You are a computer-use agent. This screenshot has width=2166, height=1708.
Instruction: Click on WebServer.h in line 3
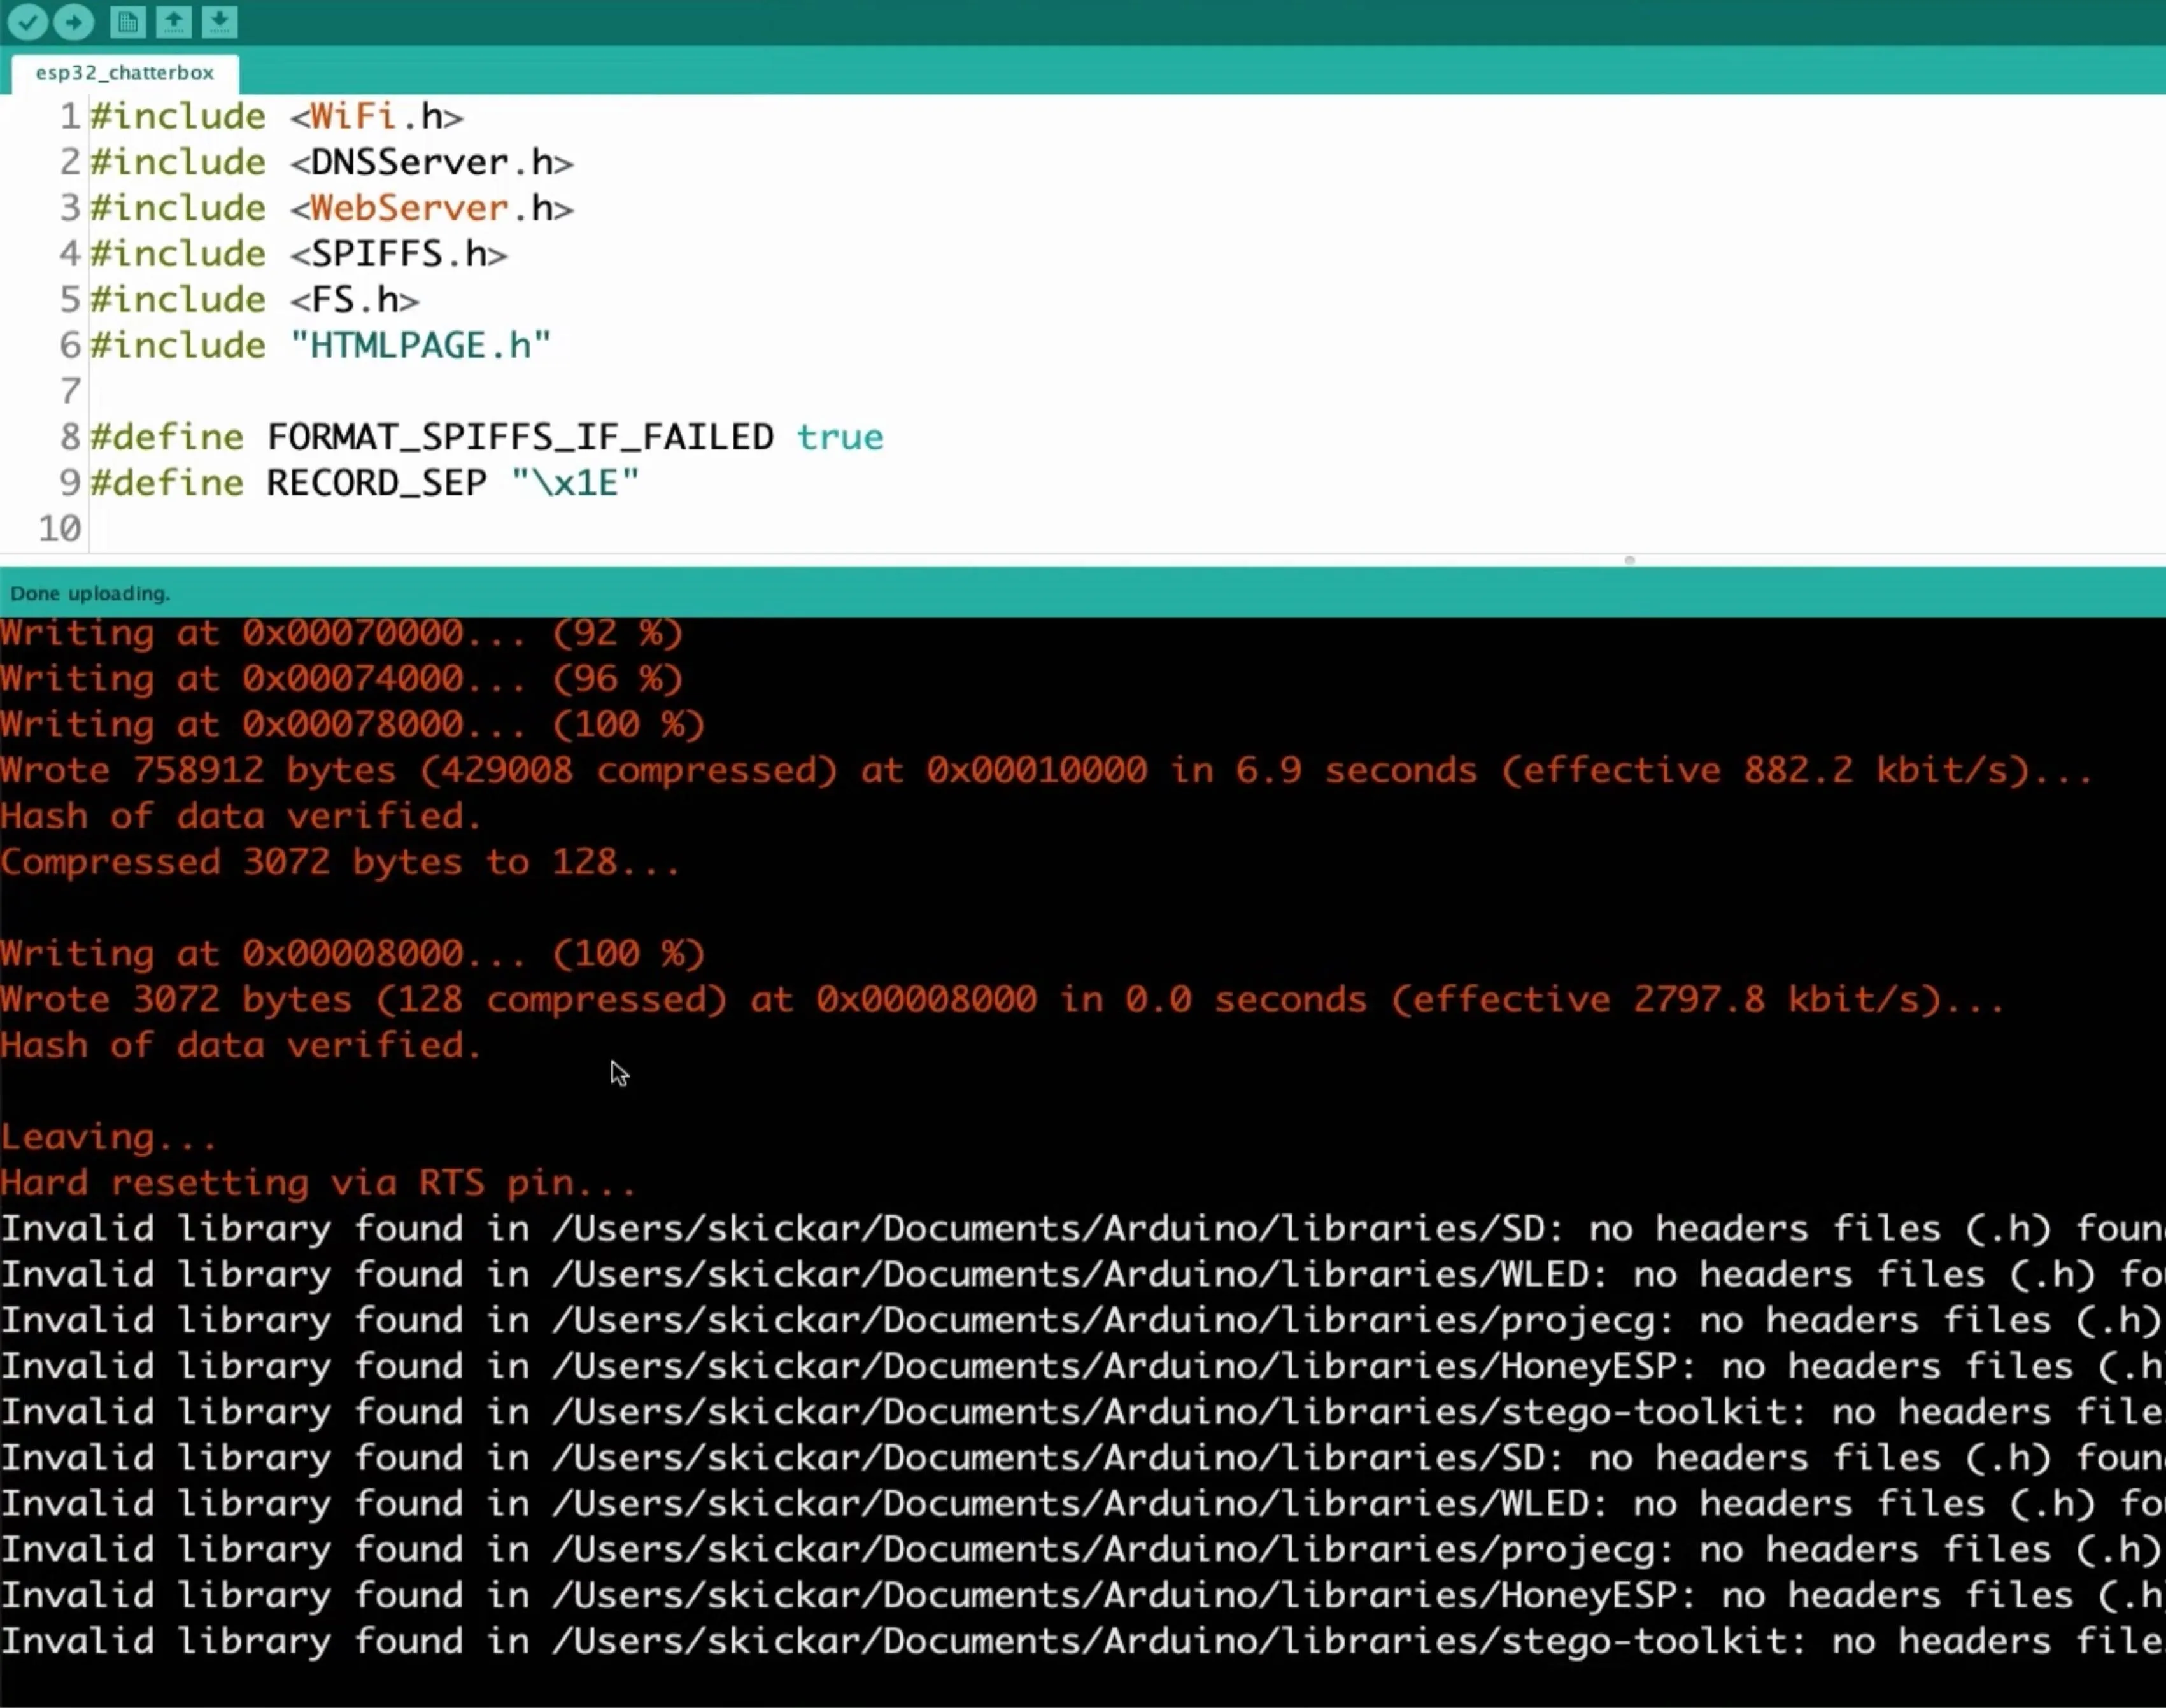pos(431,208)
